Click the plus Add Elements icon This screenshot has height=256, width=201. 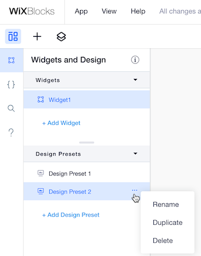click(x=37, y=36)
